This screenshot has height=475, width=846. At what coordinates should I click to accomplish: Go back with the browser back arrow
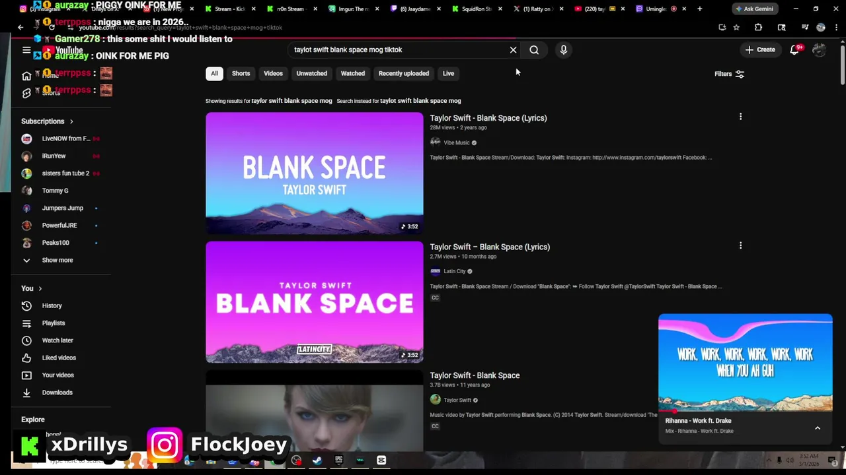[x=20, y=27]
